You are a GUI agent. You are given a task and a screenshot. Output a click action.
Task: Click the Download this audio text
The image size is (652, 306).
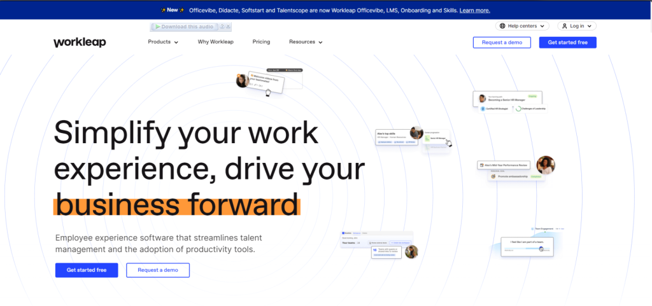coord(187,27)
